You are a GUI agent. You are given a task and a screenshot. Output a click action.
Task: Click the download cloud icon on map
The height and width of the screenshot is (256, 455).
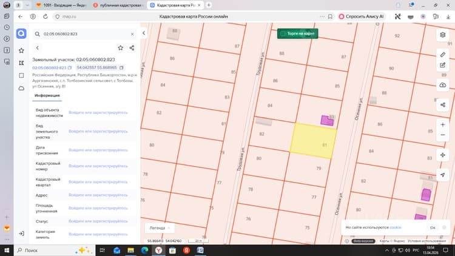(x=442, y=85)
